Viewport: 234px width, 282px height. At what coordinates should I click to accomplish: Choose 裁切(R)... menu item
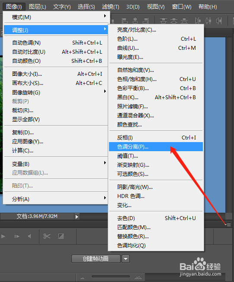pyautogui.click(x=56, y=110)
